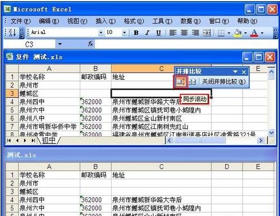Open the 帮助 menu

pos(247,21)
